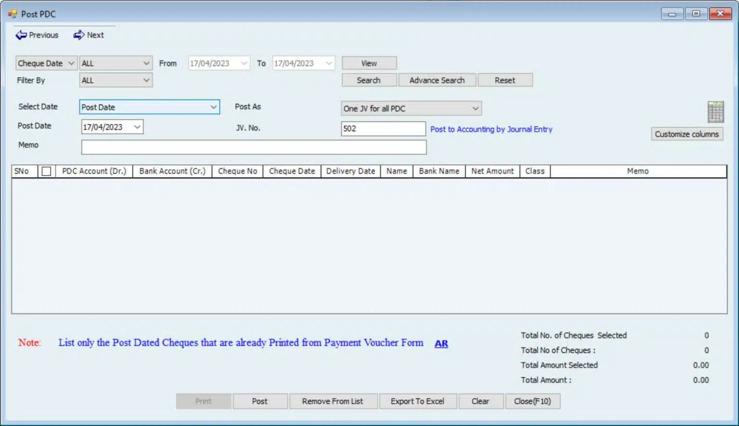Viewport: 739px width, 426px height.
Task: Expand the Select Date dropdown
Action: point(149,107)
